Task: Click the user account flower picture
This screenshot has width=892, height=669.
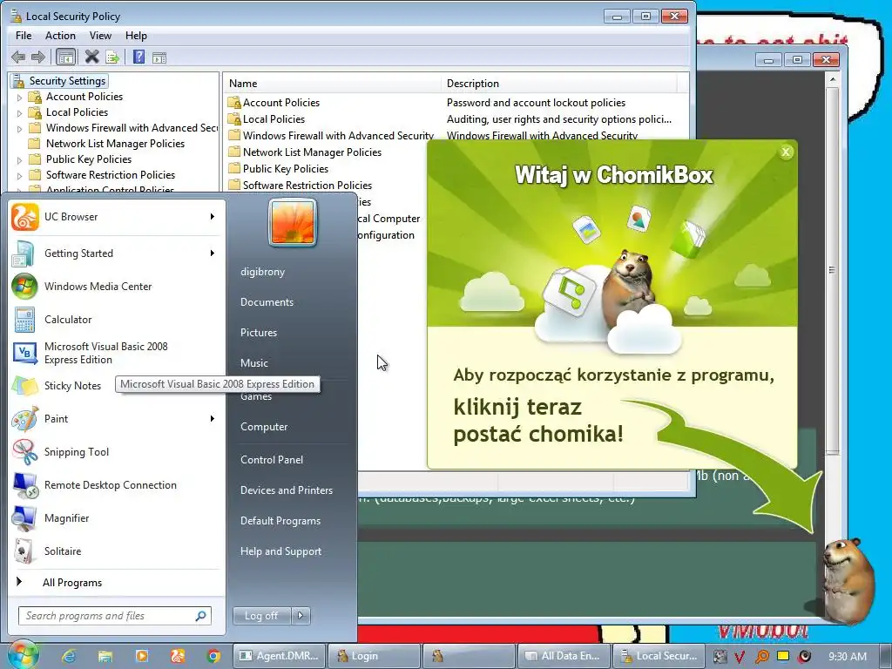Action: point(293,222)
